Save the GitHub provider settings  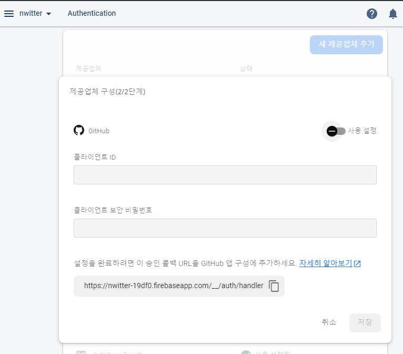click(365, 322)
